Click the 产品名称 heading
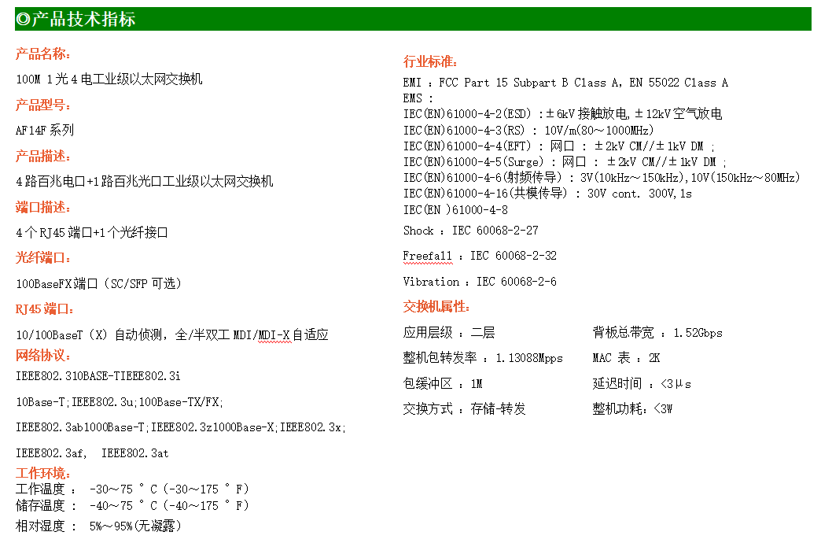821x554 pixels. tap(43, 54)
